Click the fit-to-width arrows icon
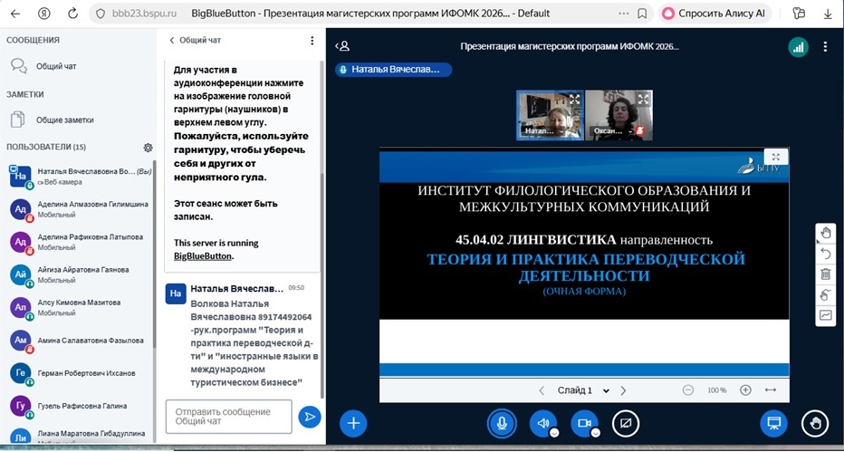The width and height of the screenshot is (844, 452). point(771,390)
